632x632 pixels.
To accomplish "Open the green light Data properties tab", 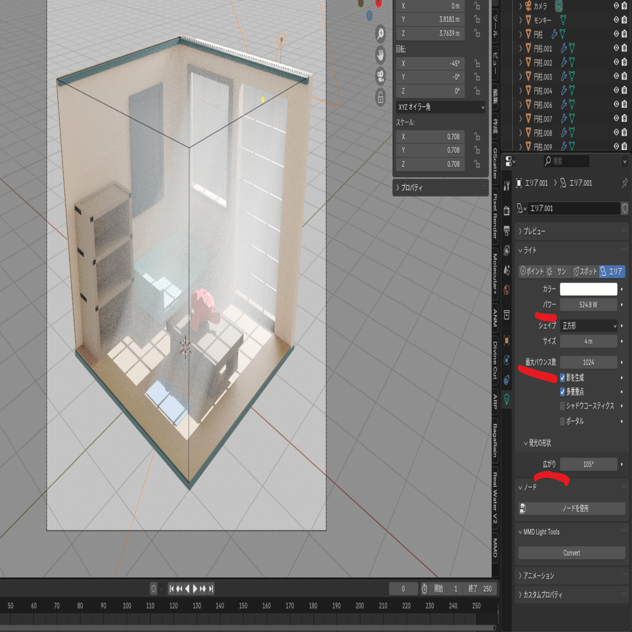I will pyautogui.click(x=507, y=399).
